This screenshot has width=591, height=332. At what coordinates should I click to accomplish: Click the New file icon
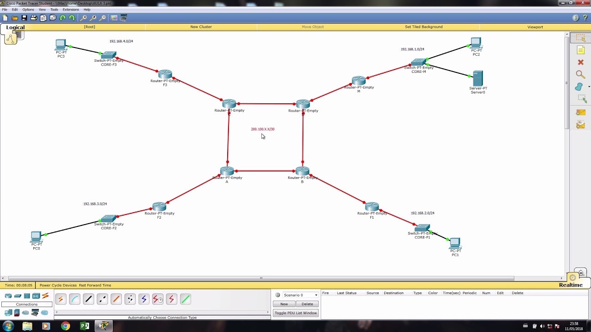tap(5, 18)
